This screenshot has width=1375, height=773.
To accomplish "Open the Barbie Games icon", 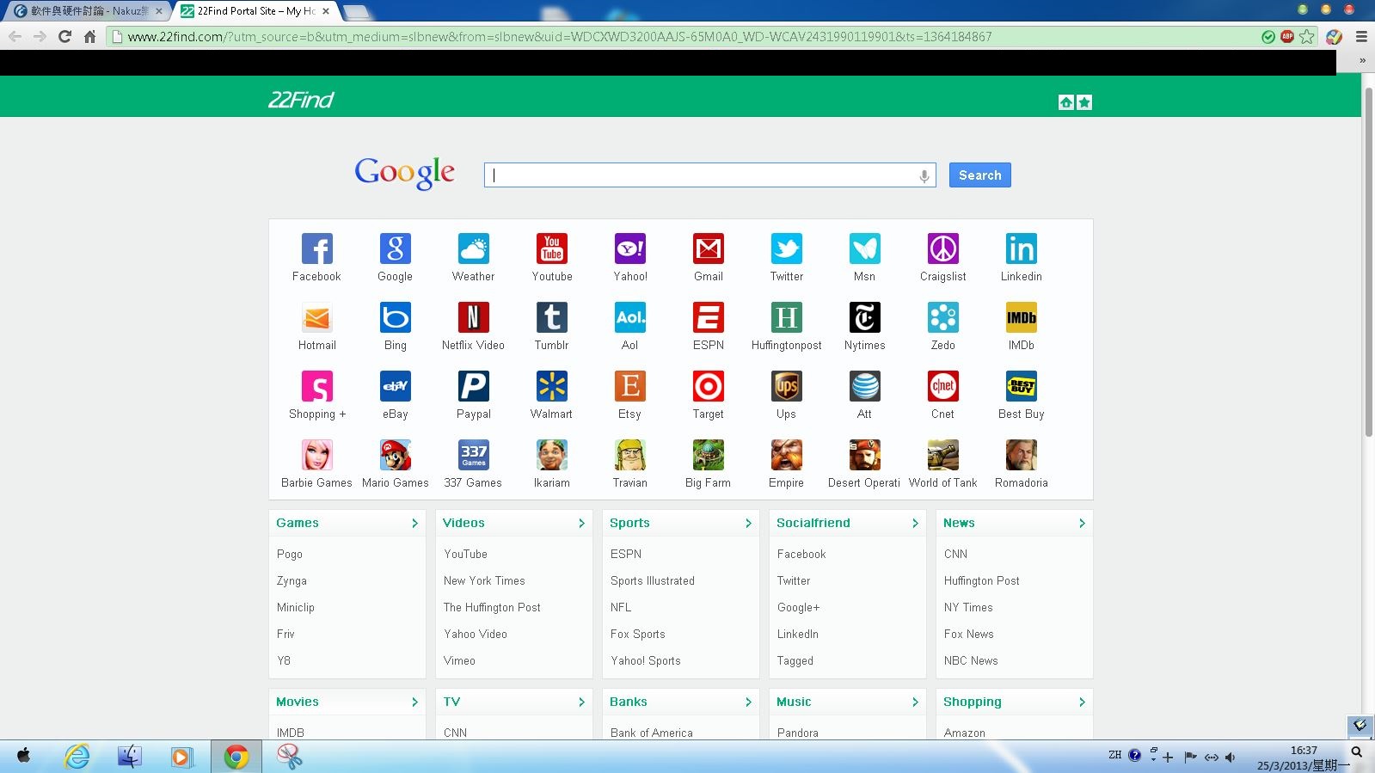I will coord(316,456).
